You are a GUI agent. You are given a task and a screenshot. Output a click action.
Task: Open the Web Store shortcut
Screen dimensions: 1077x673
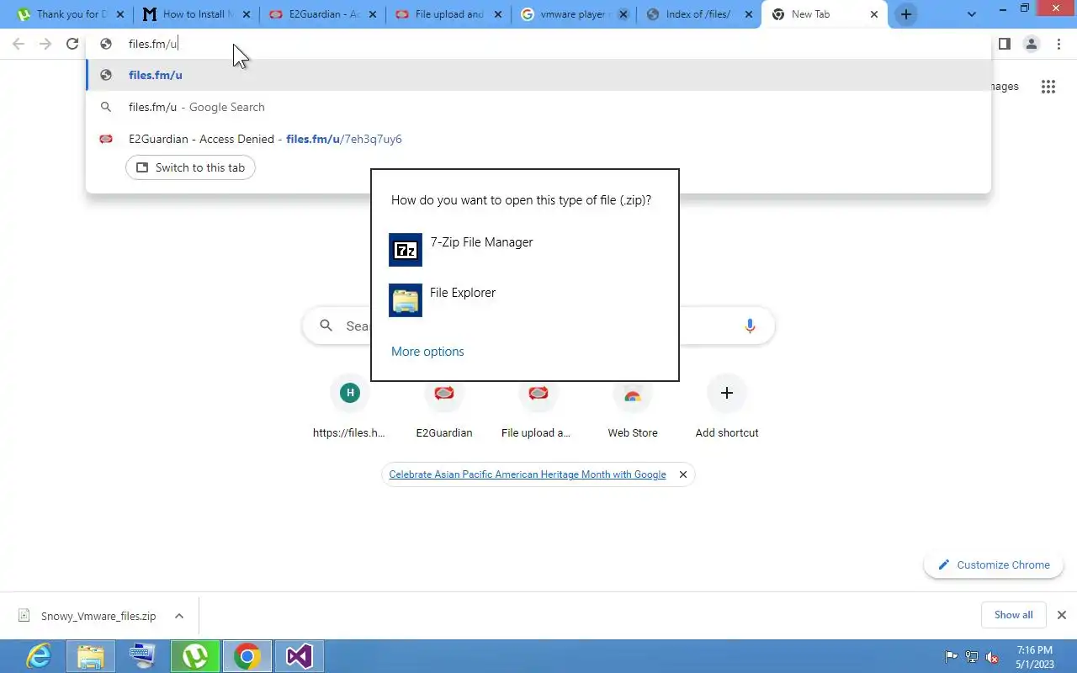pyautogui.click(x=633, y=408)
